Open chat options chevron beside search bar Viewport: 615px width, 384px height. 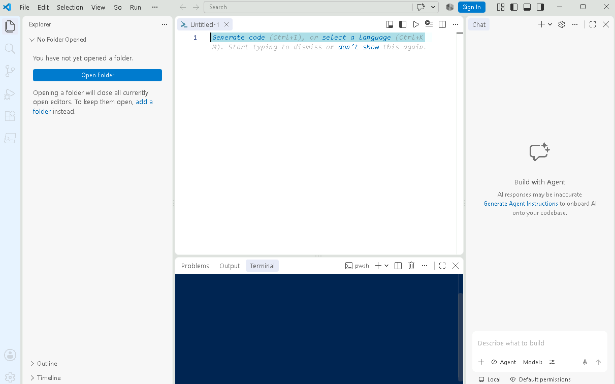click(x=433, y=7)
